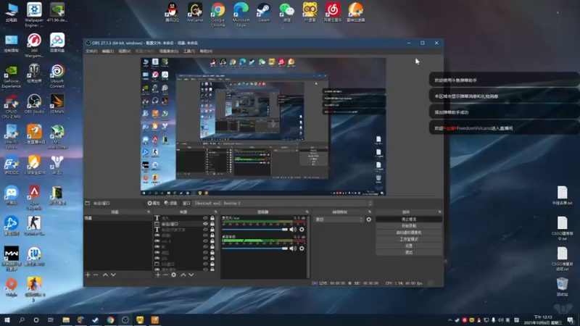Open Origin desktop shortcut
The image size is (580, 326).
(12, 287)
